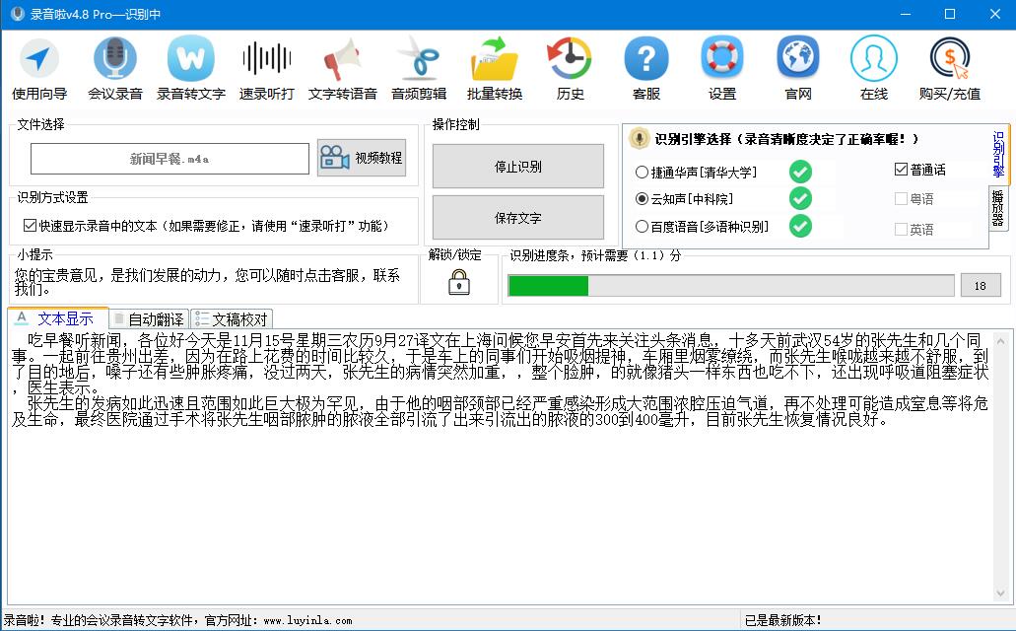The width and height of the screenshot is (1016, 631).
Task: Open the 识别引擎 side tab
Action: point(998,154)
